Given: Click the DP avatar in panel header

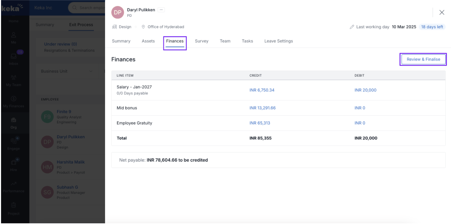Looking at the screenshot, I should (118, 12).
